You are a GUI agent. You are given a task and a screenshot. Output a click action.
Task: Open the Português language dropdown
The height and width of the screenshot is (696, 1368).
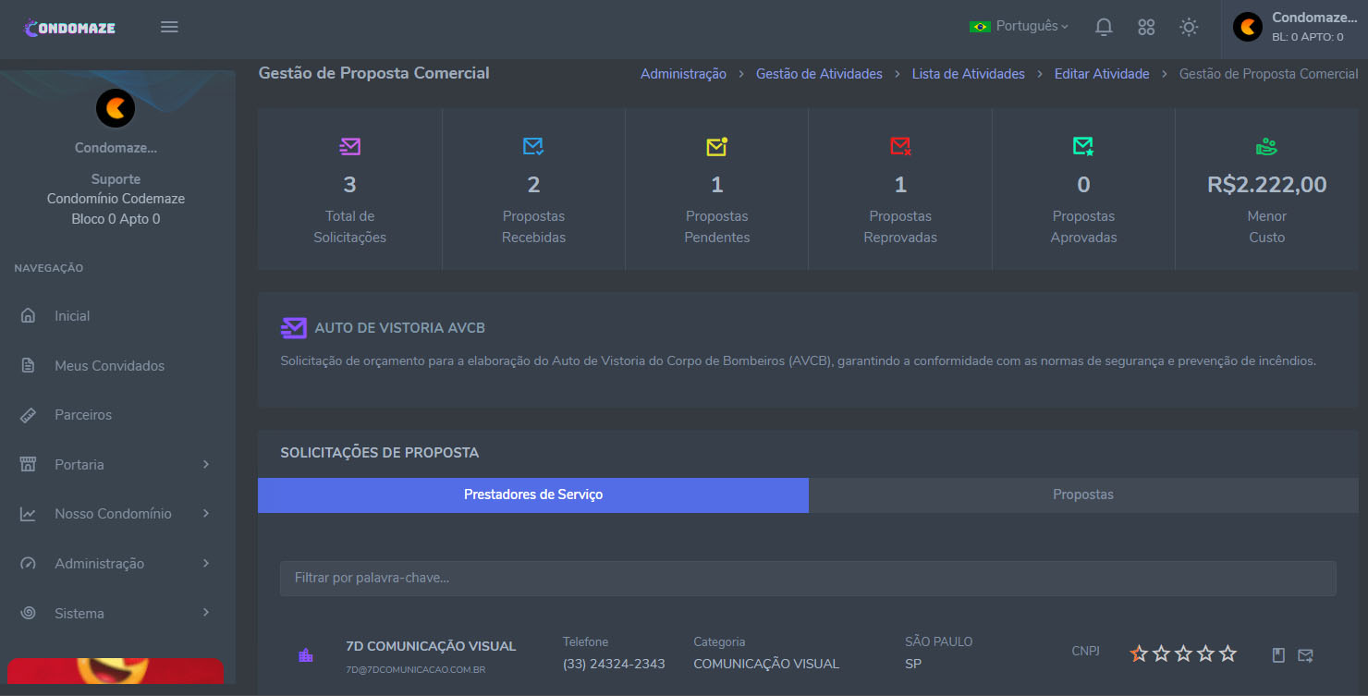(x=1020, y=27)
